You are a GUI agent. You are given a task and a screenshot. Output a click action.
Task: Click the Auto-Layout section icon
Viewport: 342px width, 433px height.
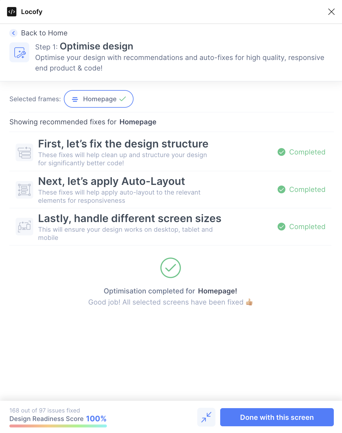click(24, 189)
